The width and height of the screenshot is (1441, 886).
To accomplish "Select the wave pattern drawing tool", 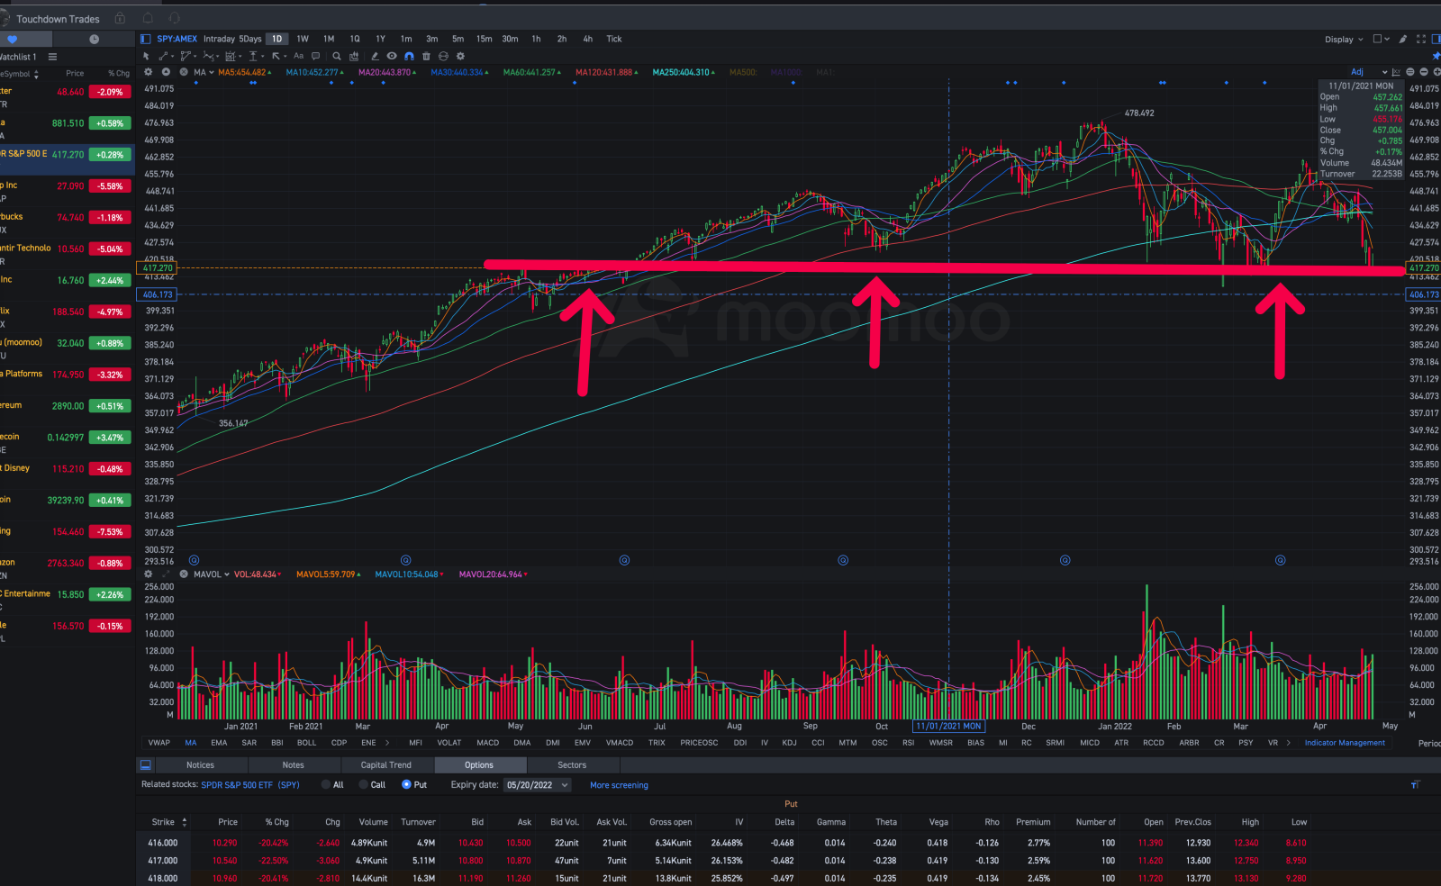I will coord(209,56).
